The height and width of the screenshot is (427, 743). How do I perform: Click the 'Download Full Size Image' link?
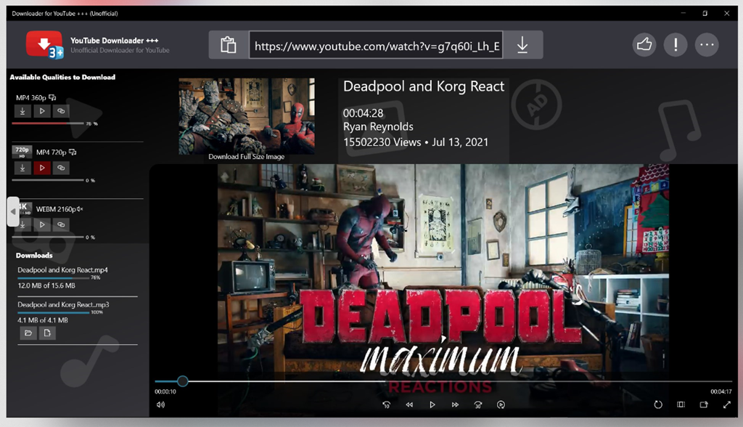[247, 157]
